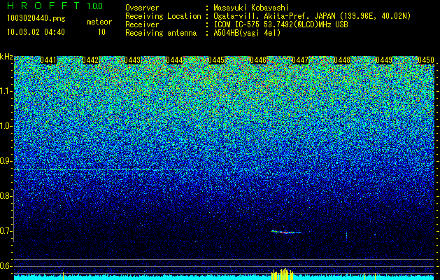Click the date stamp 10.03.02 04:40

point(36,32)
